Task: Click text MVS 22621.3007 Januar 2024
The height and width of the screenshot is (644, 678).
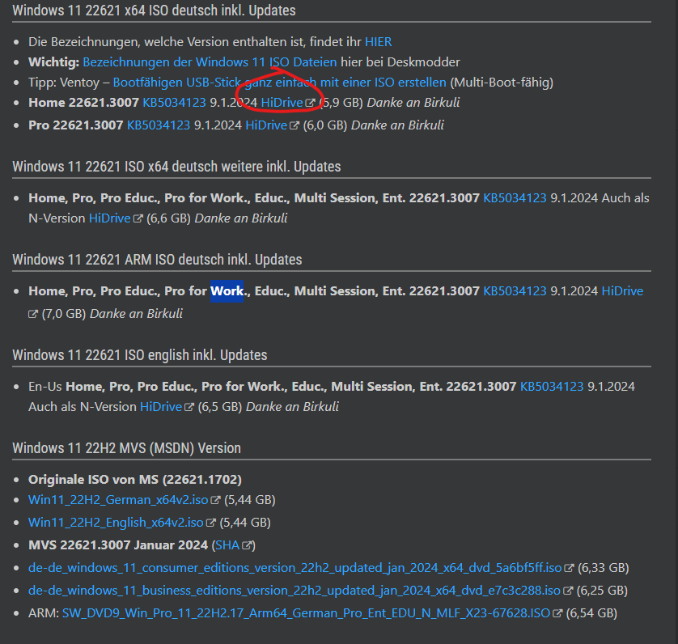Action: tap(118, 545)
